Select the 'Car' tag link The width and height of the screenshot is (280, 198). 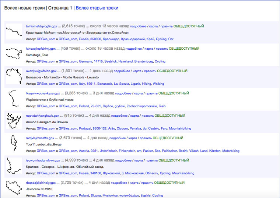pyautogui.click(x=171, y=39)
